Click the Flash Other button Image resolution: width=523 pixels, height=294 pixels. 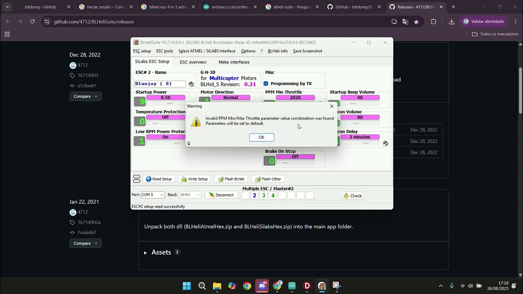268,179
